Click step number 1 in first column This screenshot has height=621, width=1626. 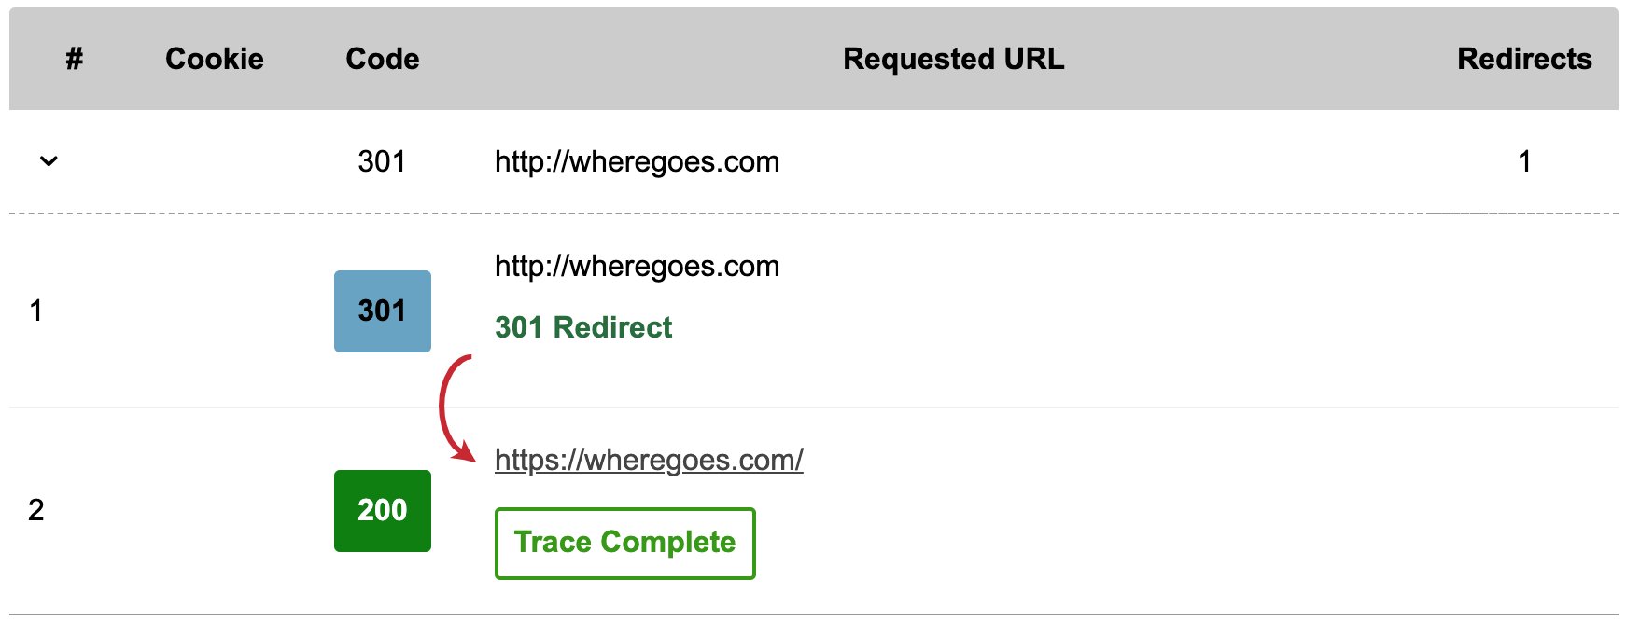click(x=35, y=310)
